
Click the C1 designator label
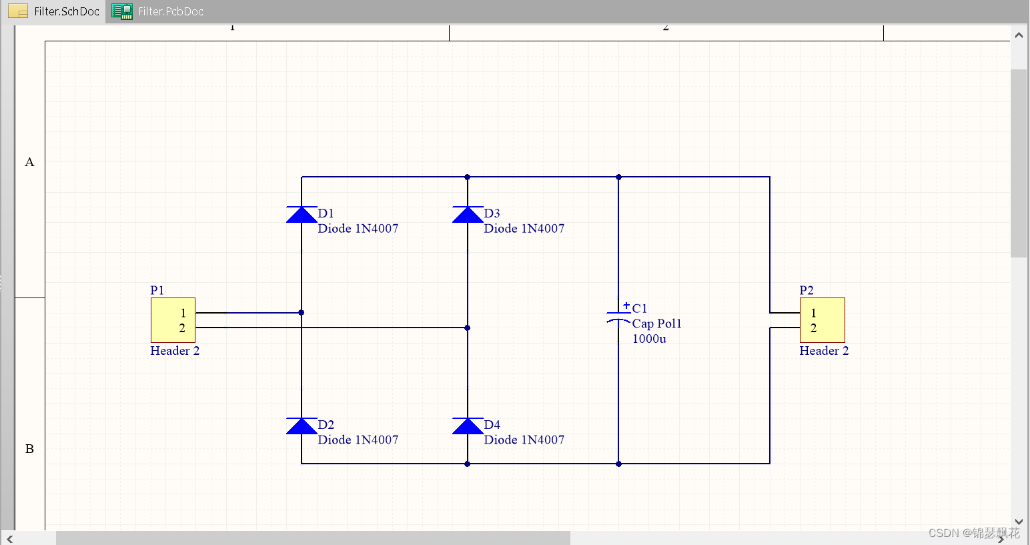coord(640,308)
